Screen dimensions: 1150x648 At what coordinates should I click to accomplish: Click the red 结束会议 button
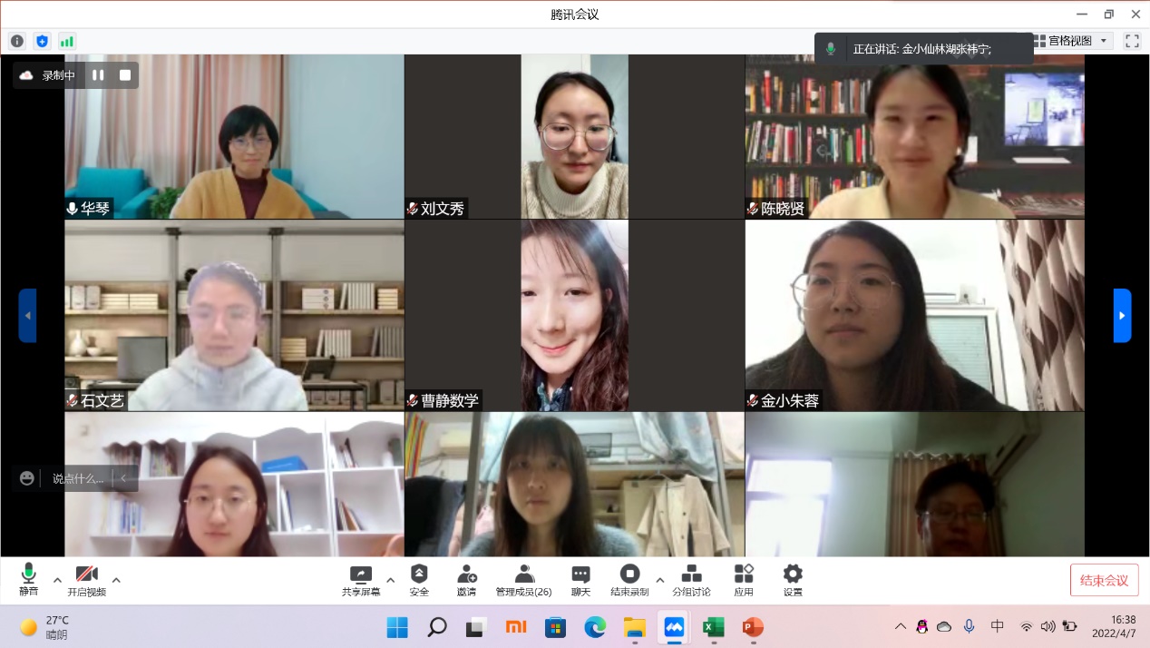[1104, 581]
